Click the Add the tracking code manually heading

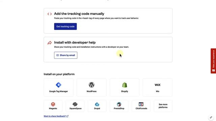pos(79,14)
